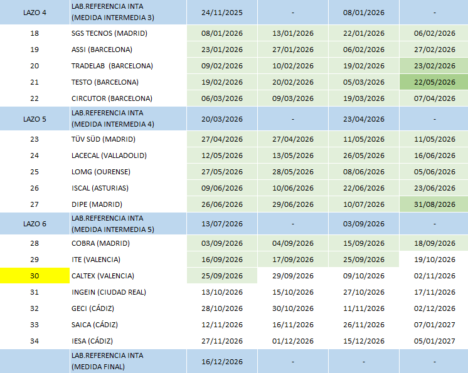Select the LAZO 4 cell

[x=35, y=13]
